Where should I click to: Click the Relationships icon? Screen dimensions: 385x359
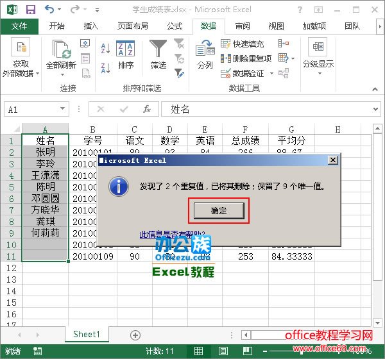point(284,73)
